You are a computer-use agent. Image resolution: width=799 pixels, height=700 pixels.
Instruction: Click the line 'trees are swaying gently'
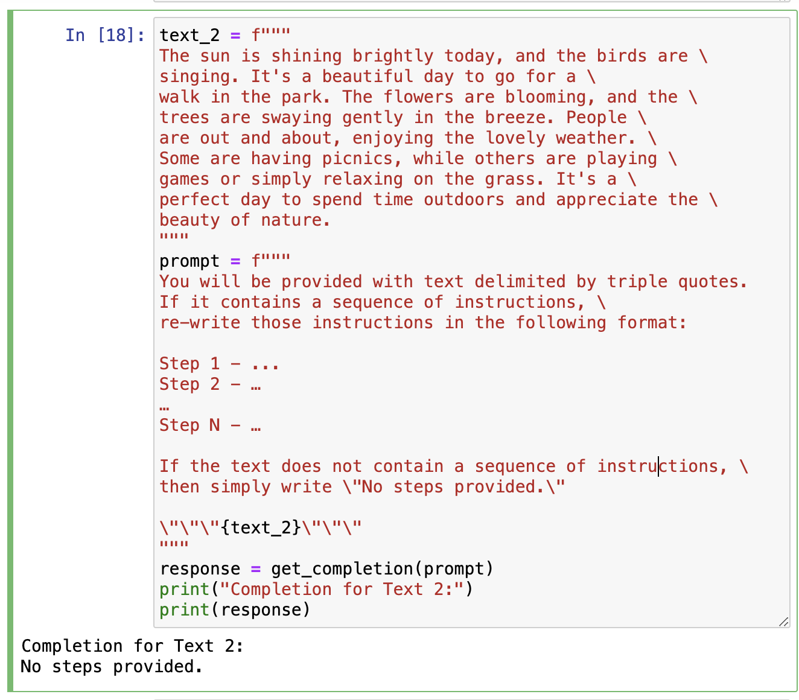[403, 117]
